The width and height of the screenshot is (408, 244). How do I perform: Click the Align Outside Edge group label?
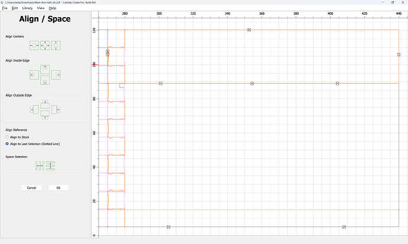point(18,95)
